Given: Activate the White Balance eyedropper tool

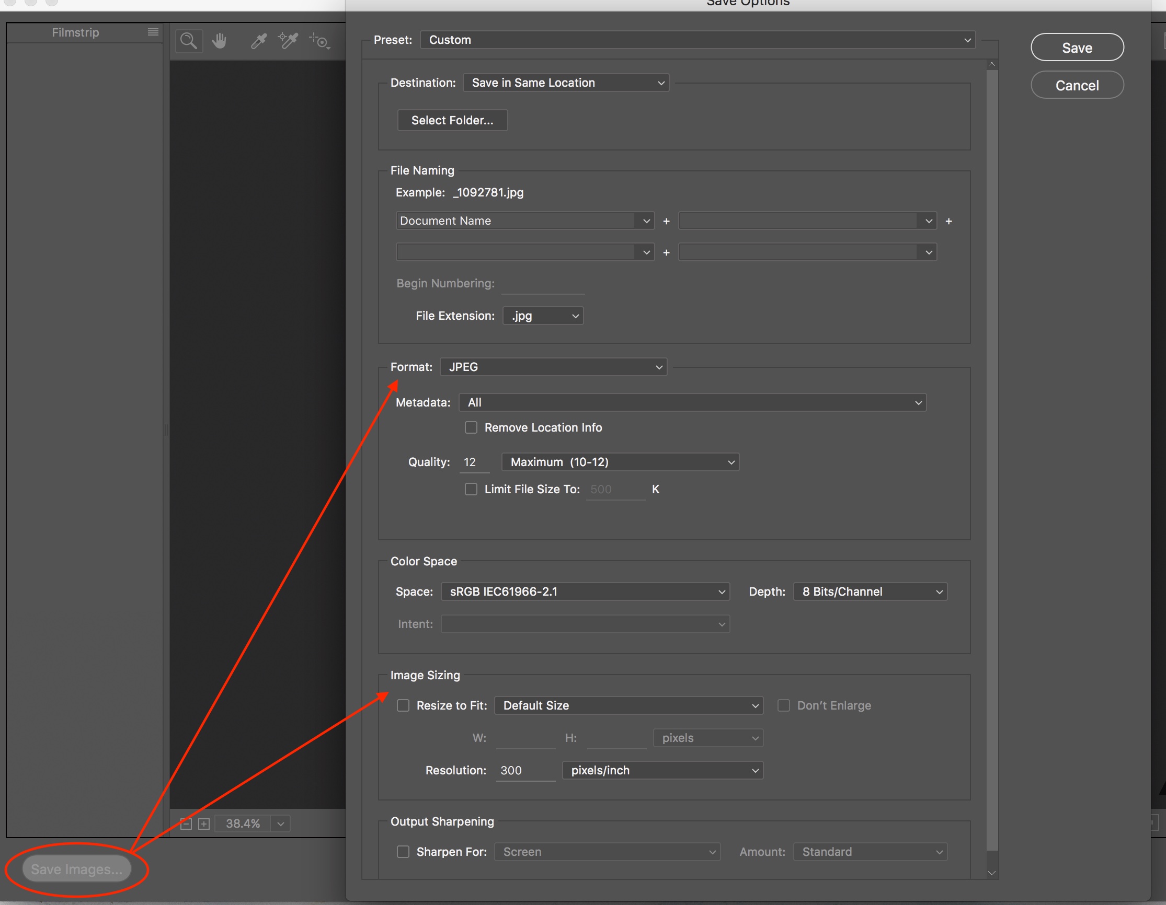Looking at the screenshot, I should pyautogui.click(x=258, y=41).
